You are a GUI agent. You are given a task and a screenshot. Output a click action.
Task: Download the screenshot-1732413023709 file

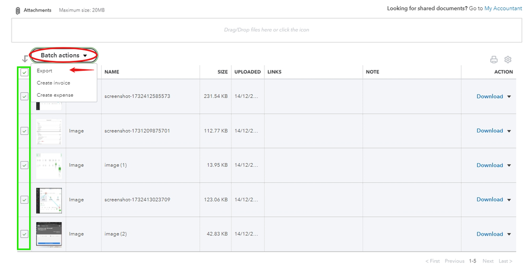(490, 199)
